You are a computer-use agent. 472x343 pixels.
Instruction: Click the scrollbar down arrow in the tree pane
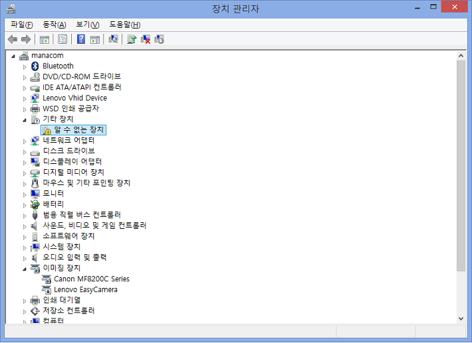pos(461,318)
